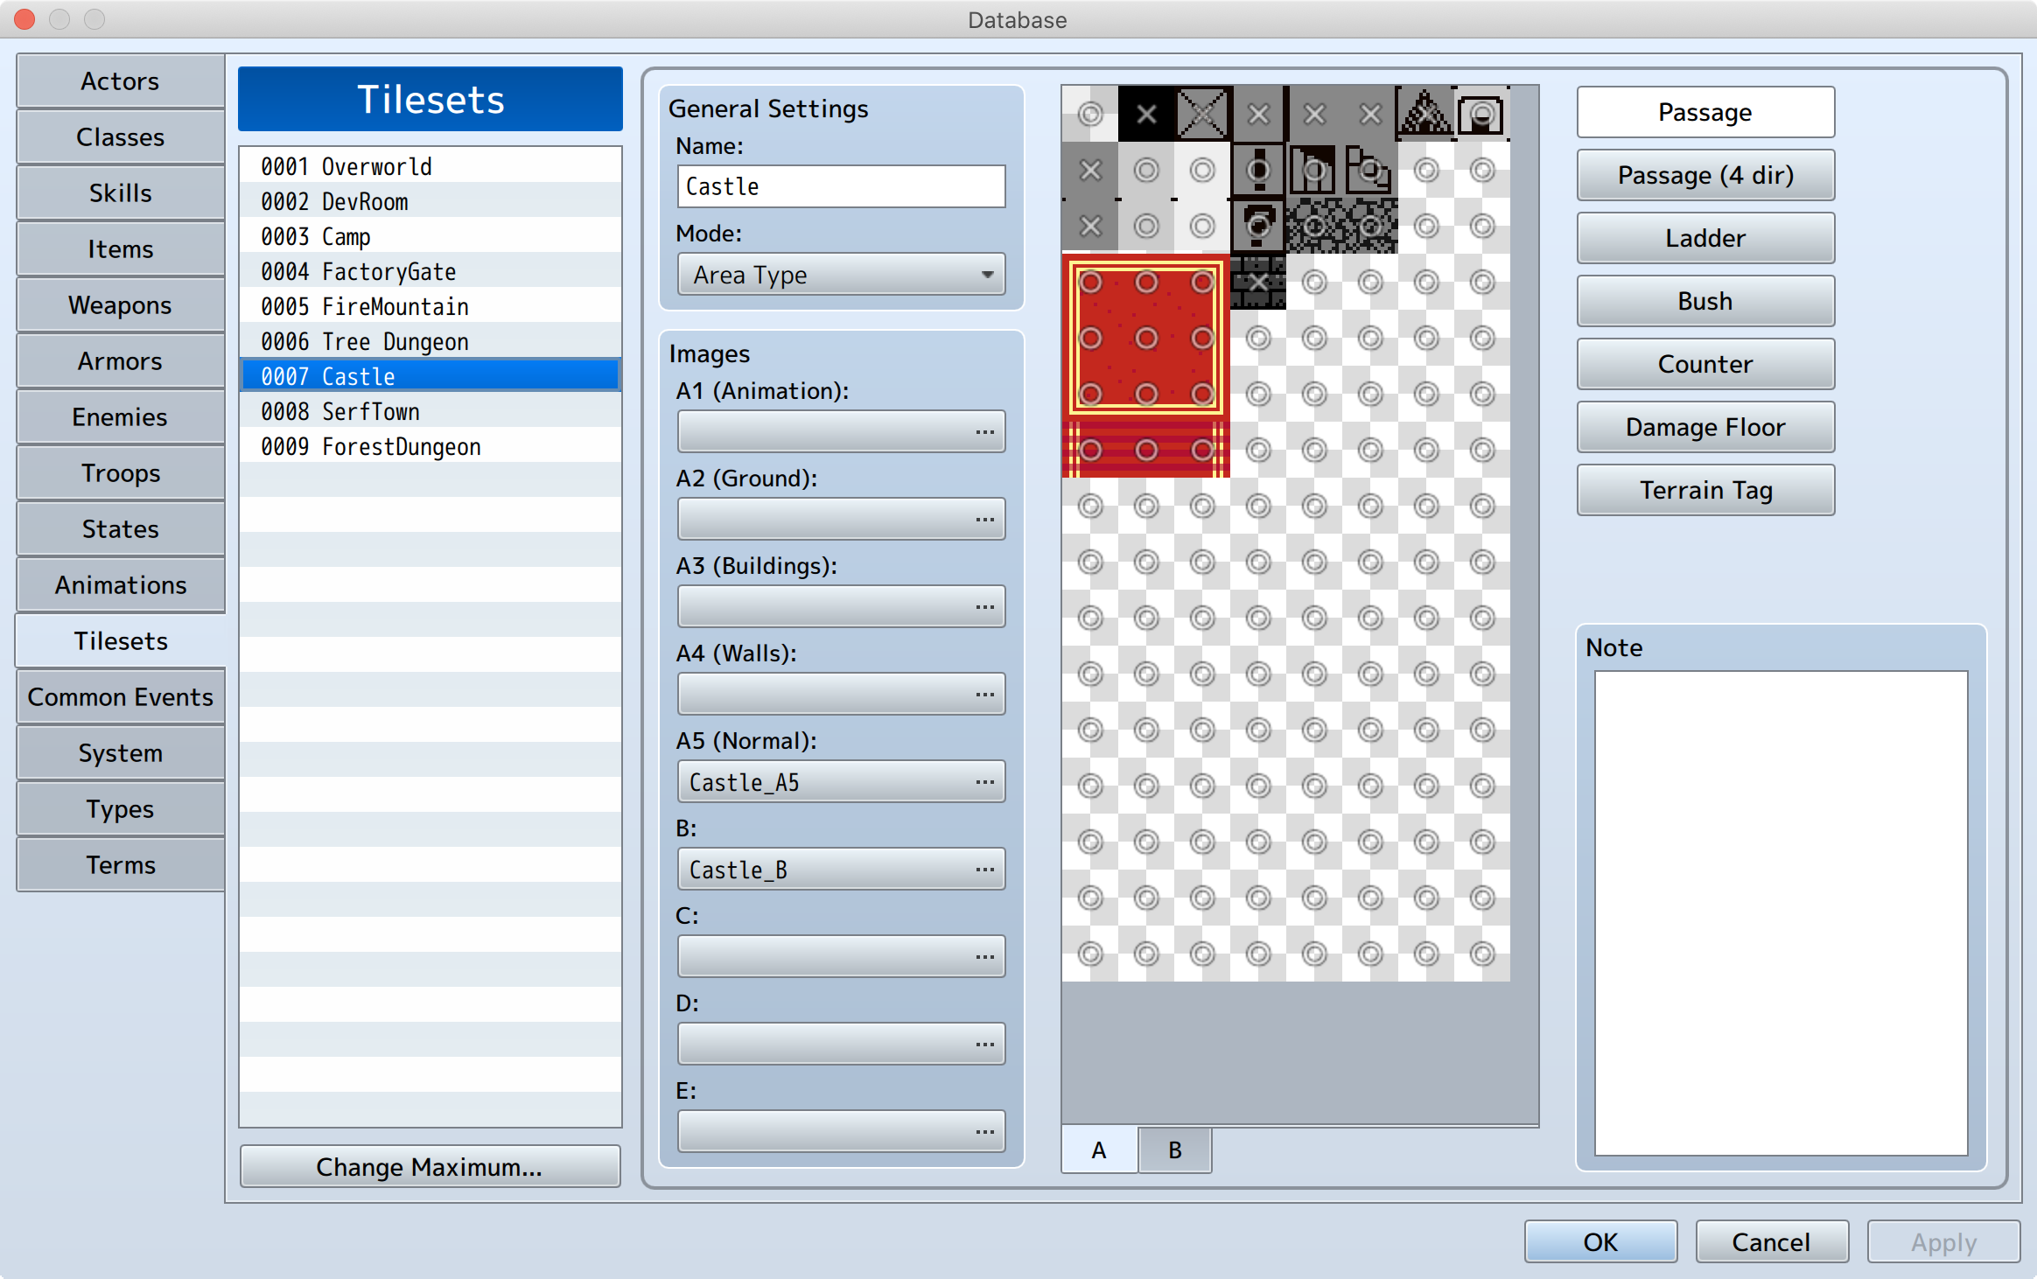Open the picker next to Castle_A5
The image size is (2037, 1279).
[984, 781]
